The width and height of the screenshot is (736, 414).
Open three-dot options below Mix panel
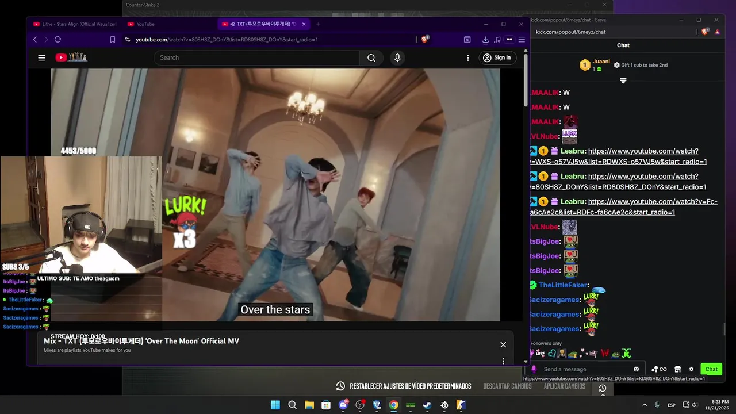coord(503,361)
